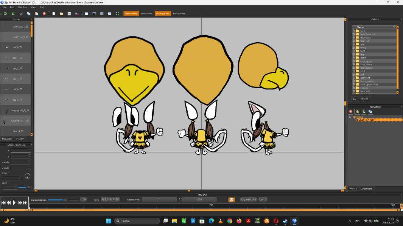Delete selected animation with red icon
Image resolution: width=403 pixels, height=226 pixels.
pyautogui.click(x=350, y=111)
